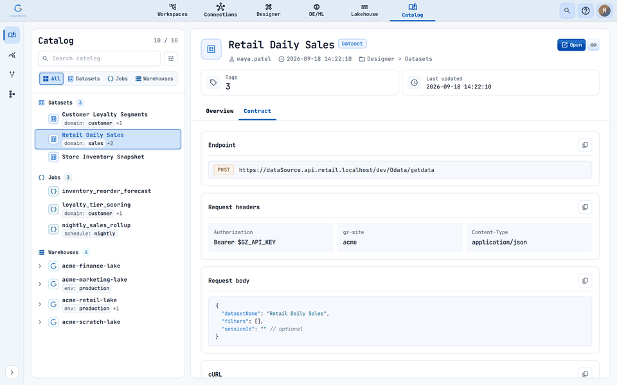Expand acme-finance-lake warehouse
The width and height of the screenshot is (617, 385).
coord(40,266)
